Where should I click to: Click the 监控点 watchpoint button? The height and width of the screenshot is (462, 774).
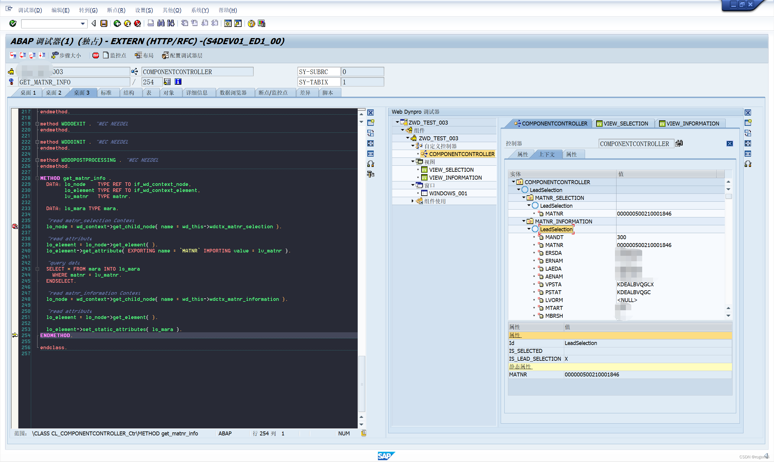coord(115,55)
